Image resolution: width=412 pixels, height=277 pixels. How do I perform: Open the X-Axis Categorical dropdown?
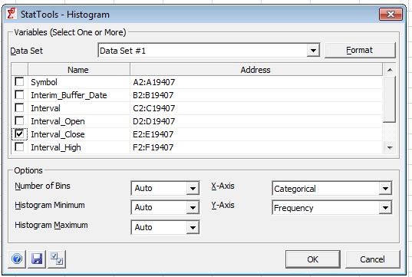click(385, 189)
